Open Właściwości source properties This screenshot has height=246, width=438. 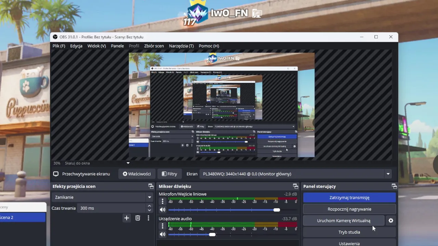tap(137, 174)
